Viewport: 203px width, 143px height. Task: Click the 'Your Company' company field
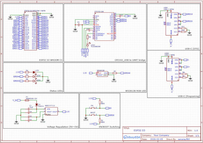[161, 135]
